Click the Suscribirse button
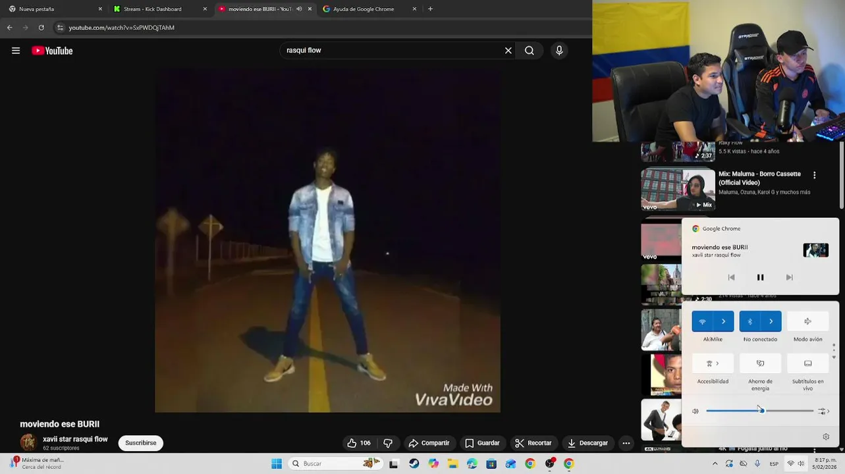Screen dimensions: 845x474 (140, 443)
